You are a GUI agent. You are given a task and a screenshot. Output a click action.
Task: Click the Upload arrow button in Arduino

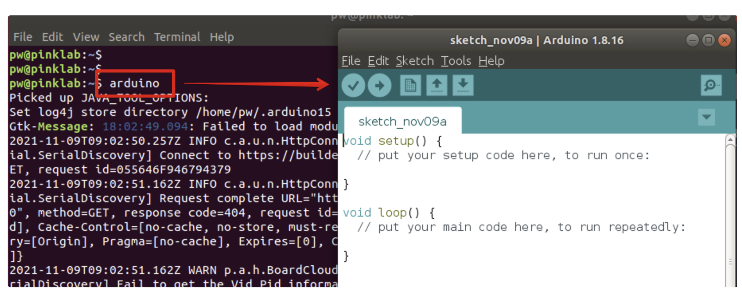click(380, 86)
